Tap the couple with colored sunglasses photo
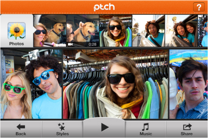Screen dimensions: 208x138 click(x=31, y=84)
